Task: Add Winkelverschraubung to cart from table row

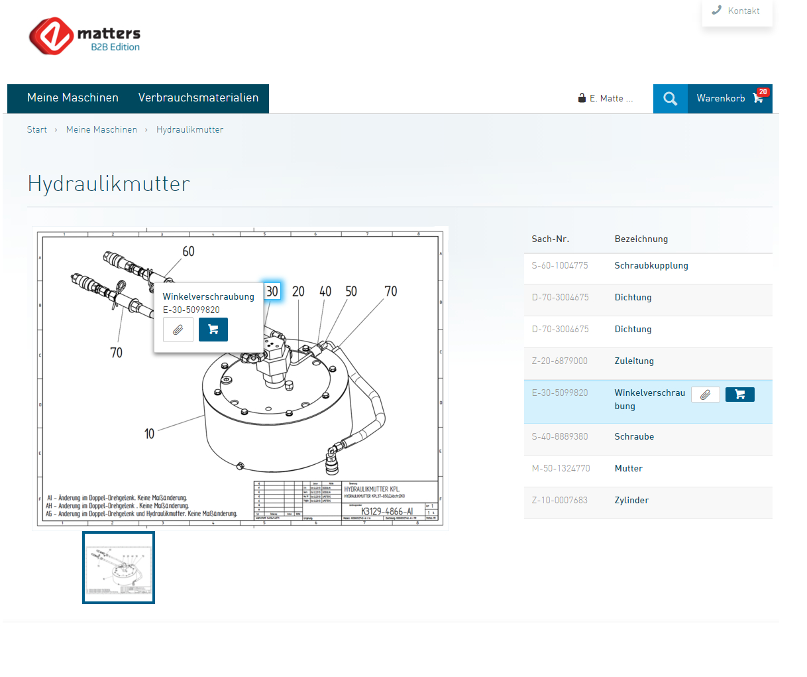Action: pyautogui.click(x=739, y=395)
